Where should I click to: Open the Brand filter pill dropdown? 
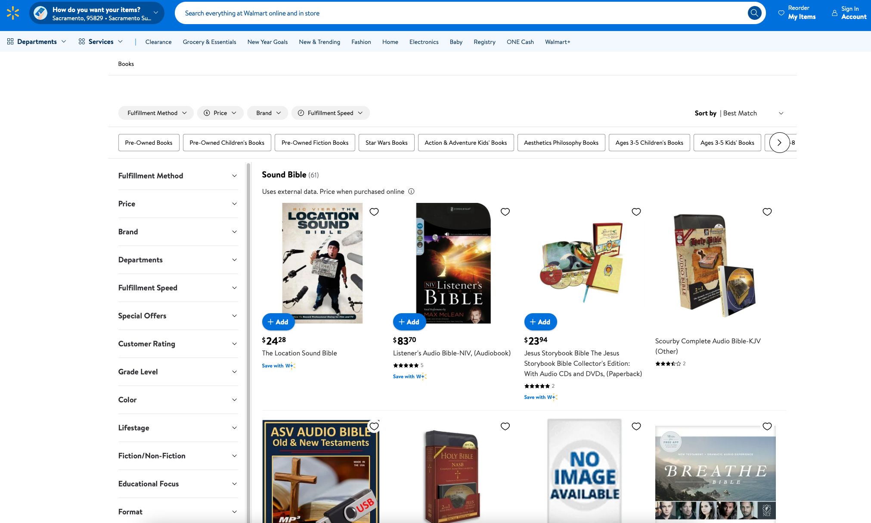[x=268, y=113]
